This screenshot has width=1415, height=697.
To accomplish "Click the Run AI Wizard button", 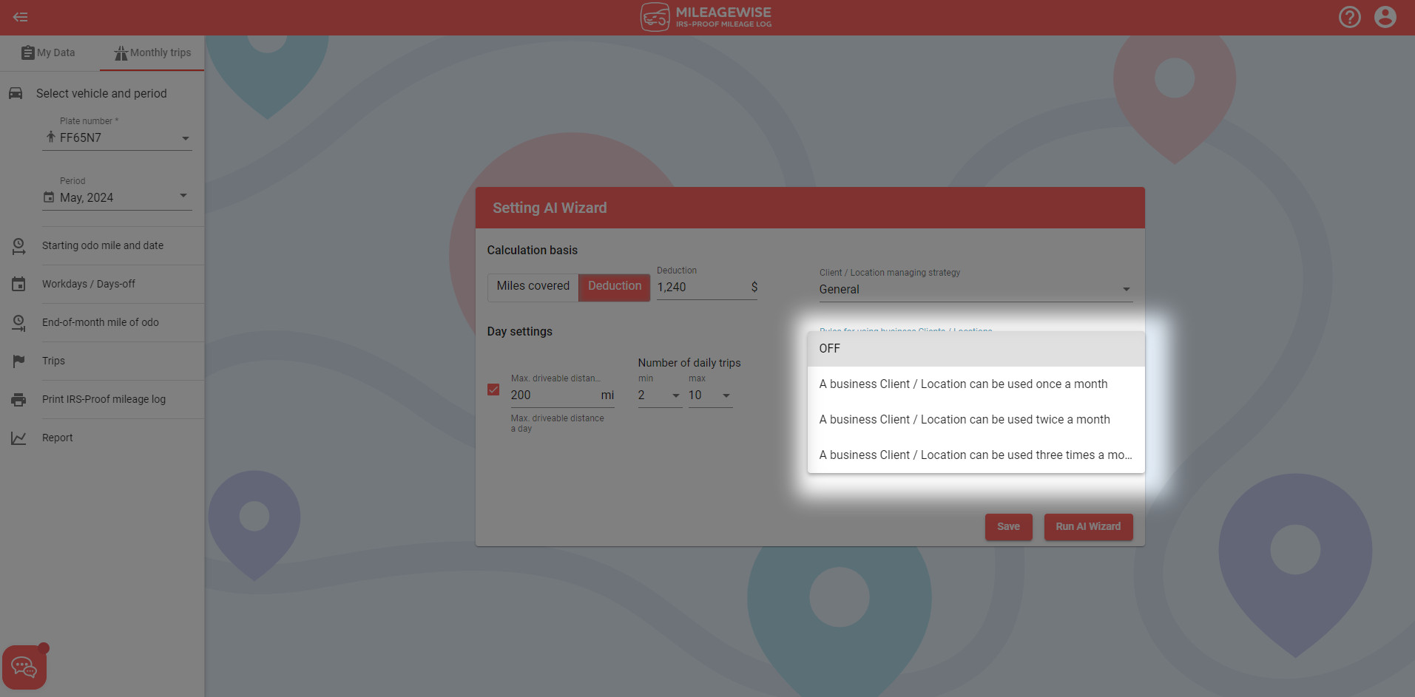I will coord(1087,526).
